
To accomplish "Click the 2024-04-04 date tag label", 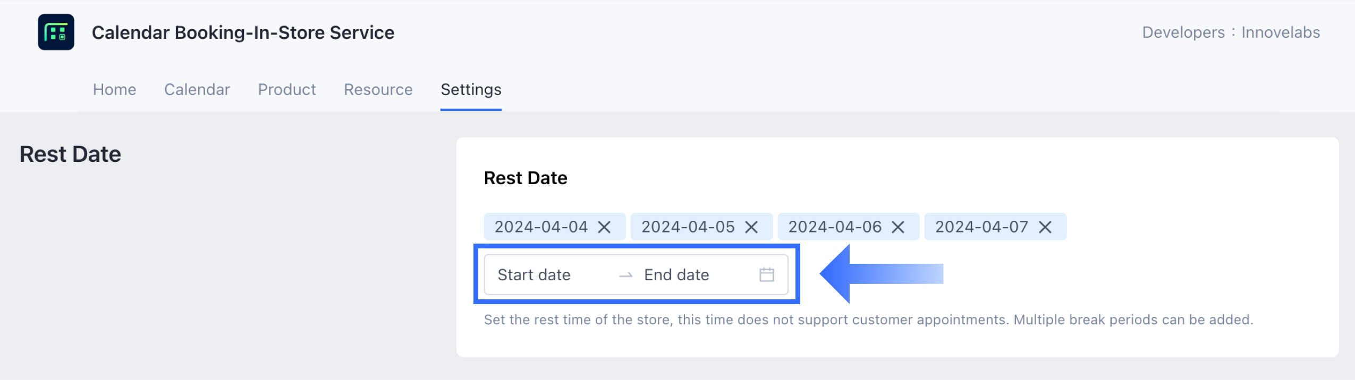I will (x=541, y=227).
